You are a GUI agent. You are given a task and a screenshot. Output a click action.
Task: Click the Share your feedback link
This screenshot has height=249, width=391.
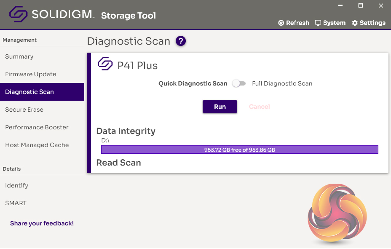pyautogui.click(x=42, y=223)
